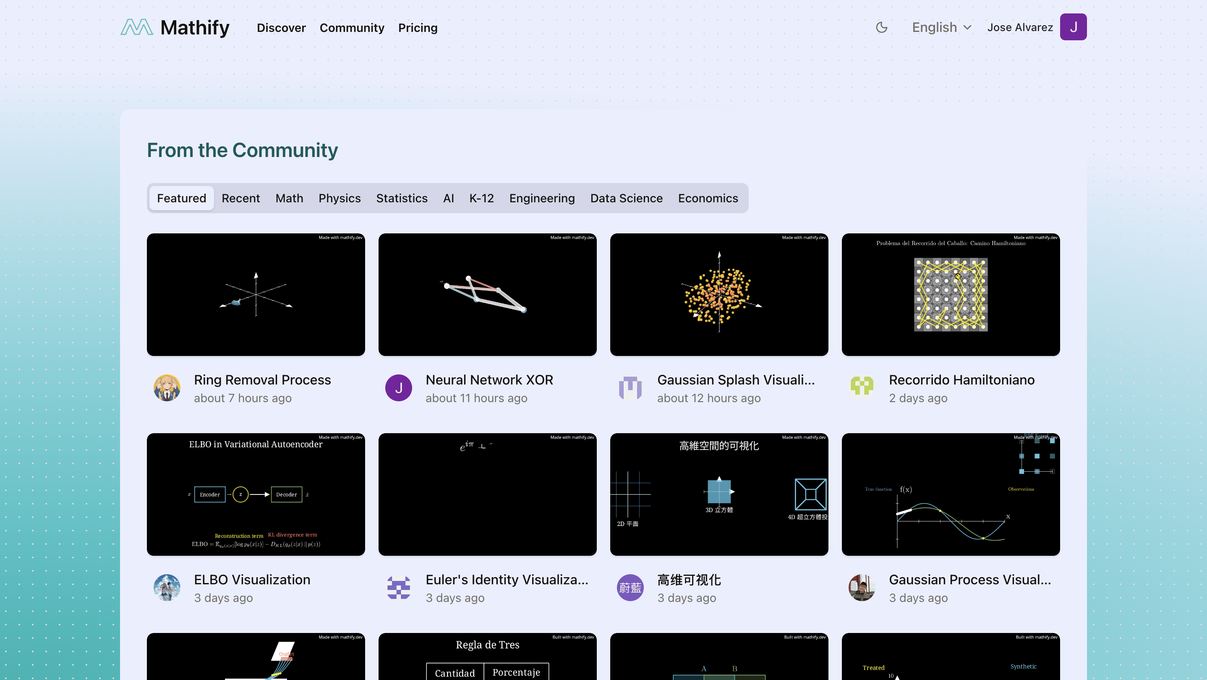Click Gaussian Splash author avatar icon
The image size is (1207, 680).
coord(630,388)
